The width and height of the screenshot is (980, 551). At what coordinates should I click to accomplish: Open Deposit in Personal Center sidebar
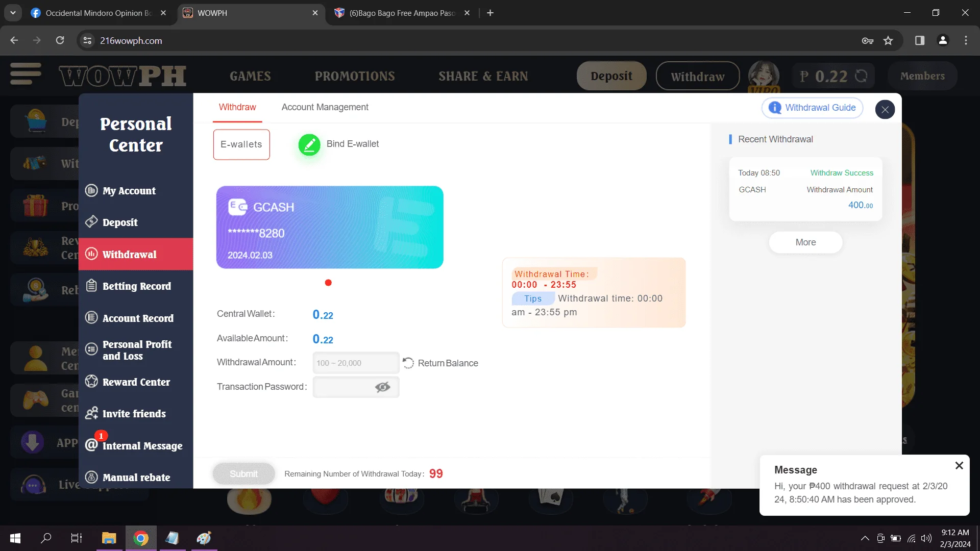click(136, 222)
